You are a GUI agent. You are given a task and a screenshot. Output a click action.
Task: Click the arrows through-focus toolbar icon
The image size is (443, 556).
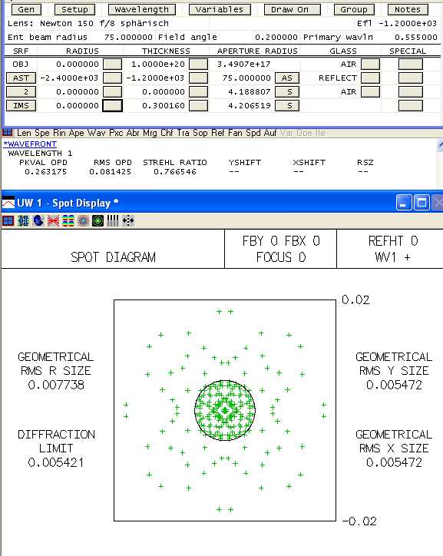pyautogui.click(x=128, y=221)
